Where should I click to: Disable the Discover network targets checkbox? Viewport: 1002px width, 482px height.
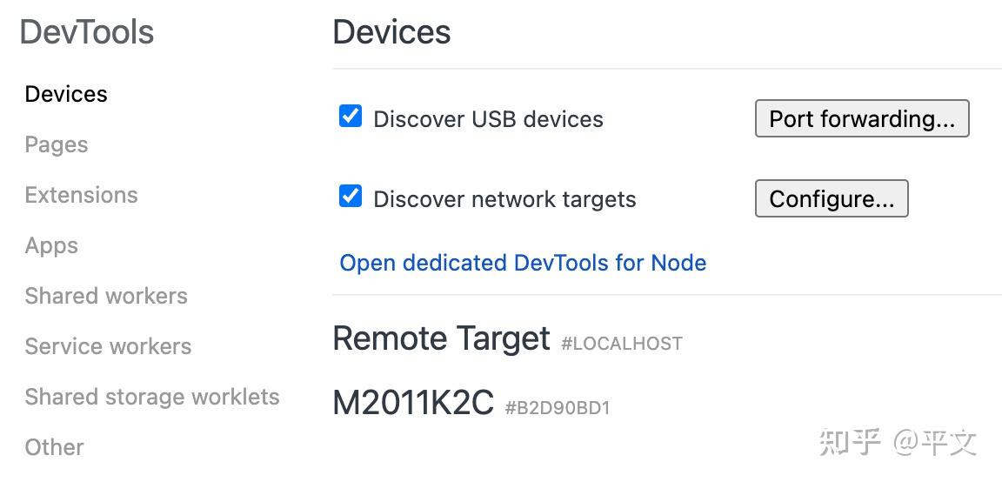(351, 196)
